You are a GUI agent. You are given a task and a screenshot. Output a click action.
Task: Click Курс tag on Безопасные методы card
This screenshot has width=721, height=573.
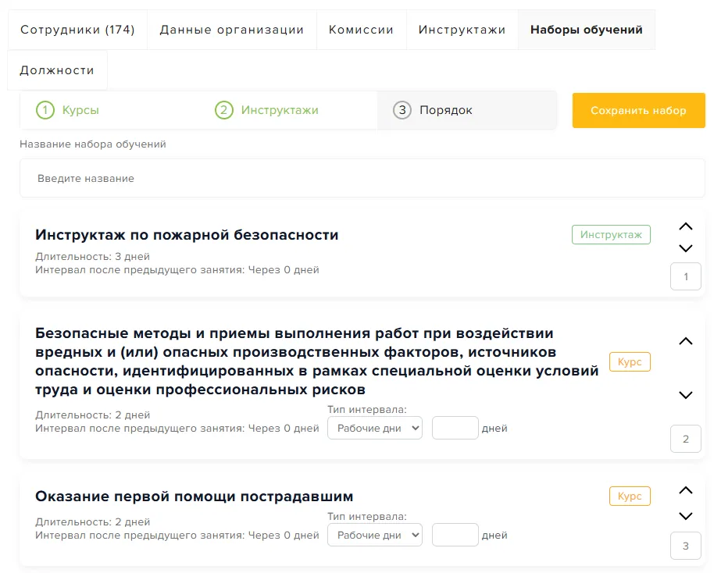click(x=630, y=361)
